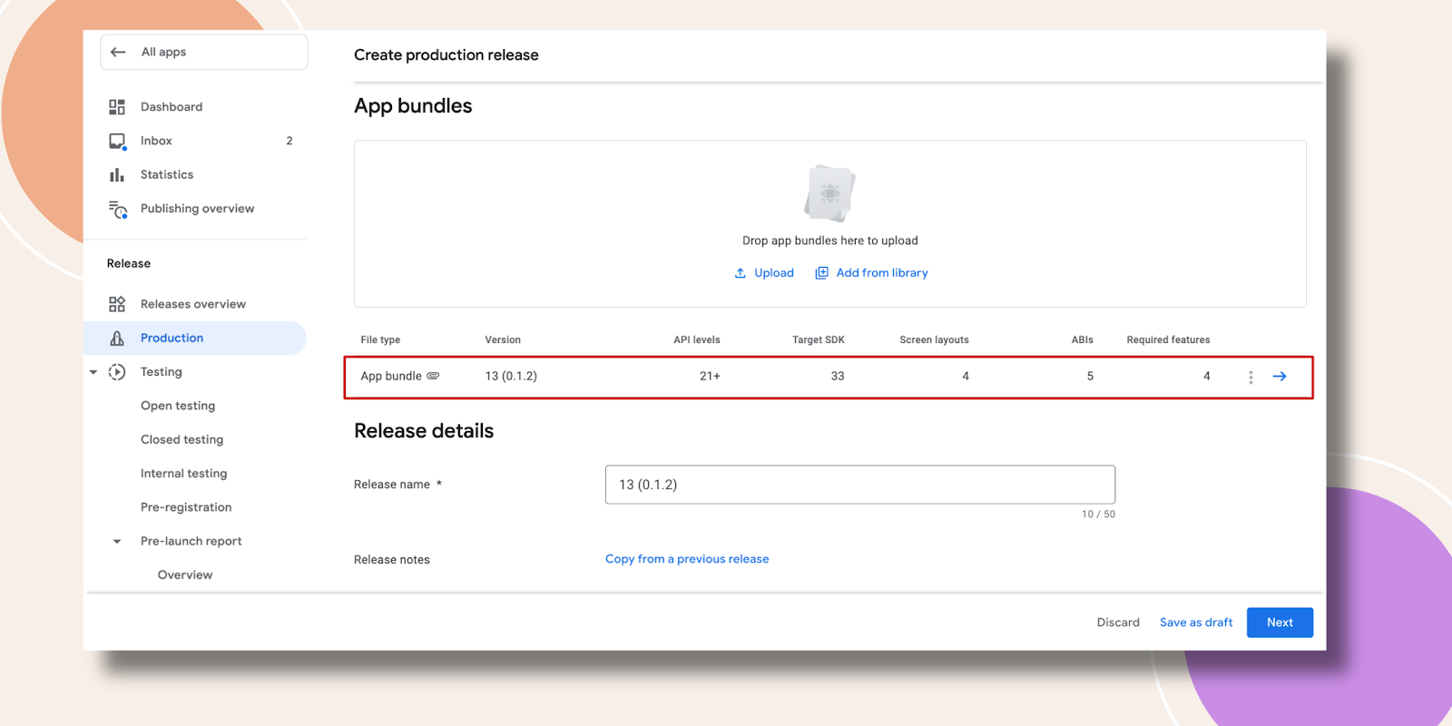Image resolution: width=1452 pixels, height=726 pixels.
Task: Click the Production rocket icon
Action: click(x=117, y=338)
